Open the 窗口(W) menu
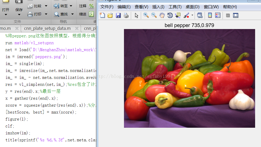The height and width of the screenshot is (147, 261). pyautogui.click(x=211, y=7)
